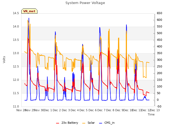The width and height of the screenshot is (171, 128).
Task: Click the System Power Voltage chart title
Action: (85, 3)
